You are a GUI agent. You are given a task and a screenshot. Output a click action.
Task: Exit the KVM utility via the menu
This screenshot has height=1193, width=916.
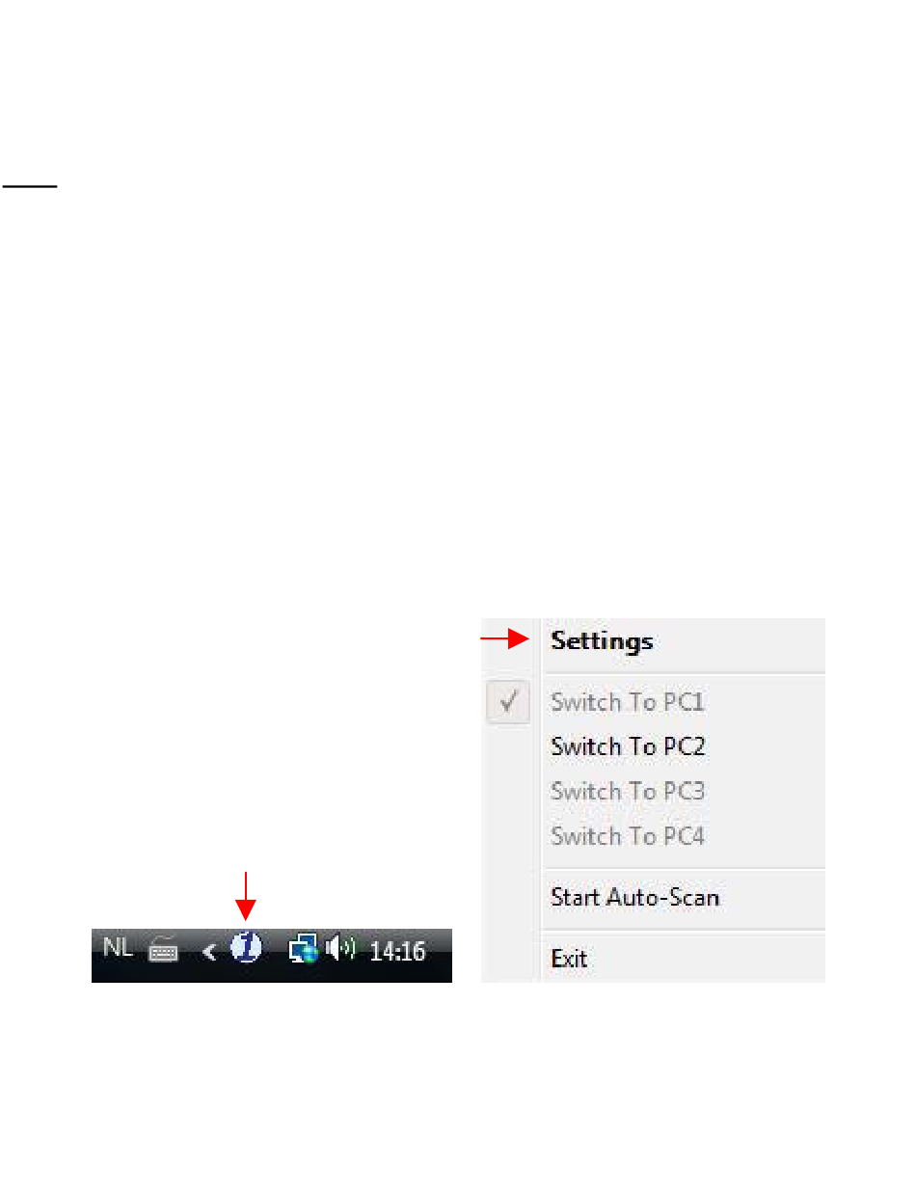point(569,960)
